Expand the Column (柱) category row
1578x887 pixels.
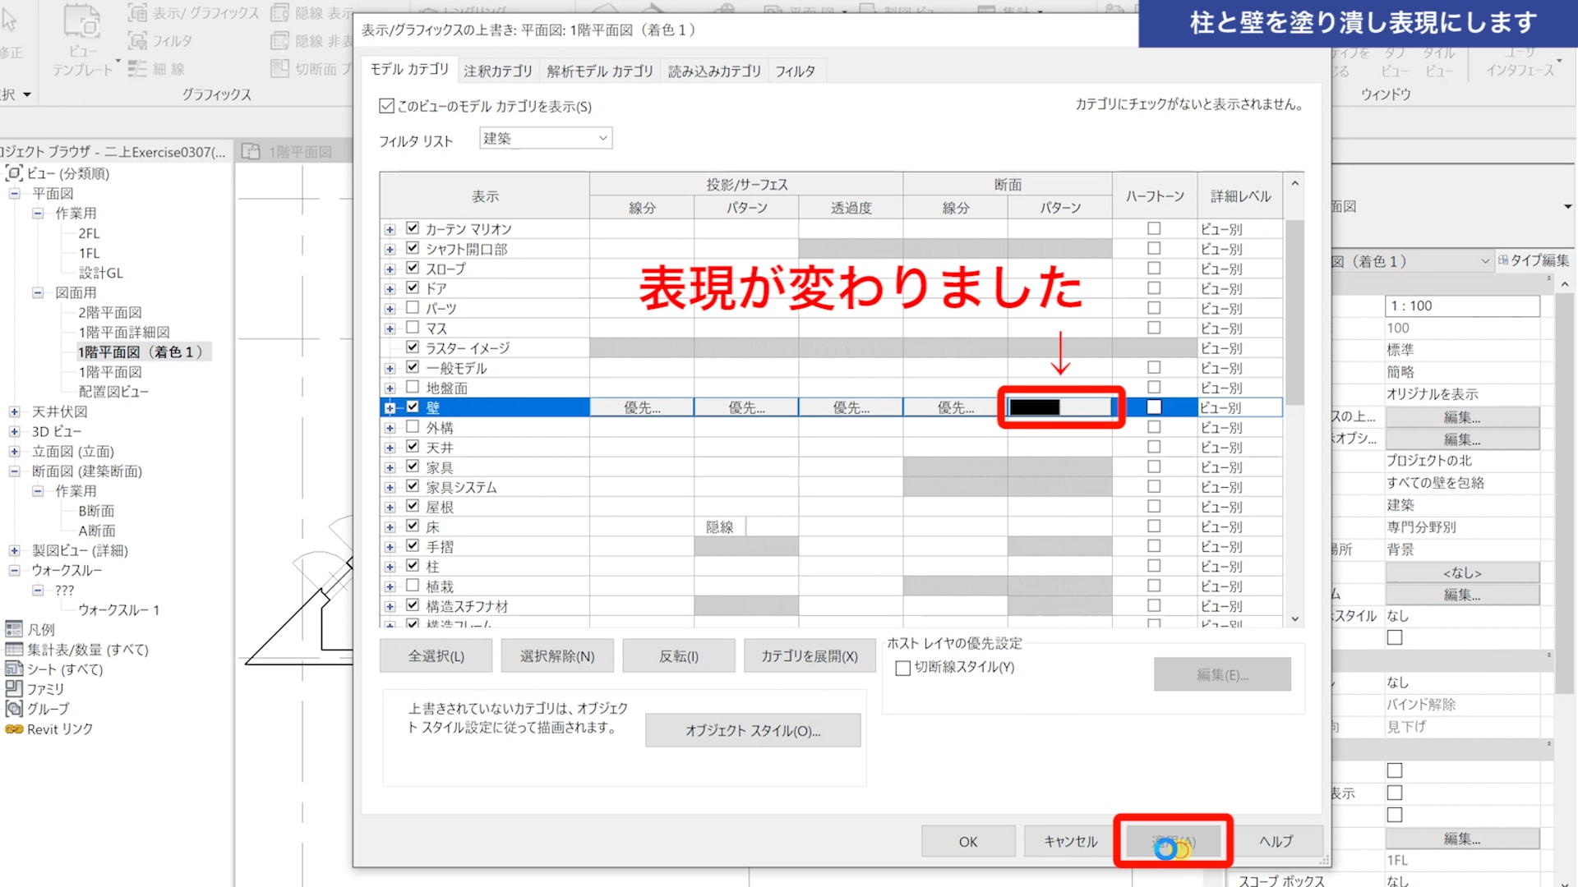click(x=390, y=568)
